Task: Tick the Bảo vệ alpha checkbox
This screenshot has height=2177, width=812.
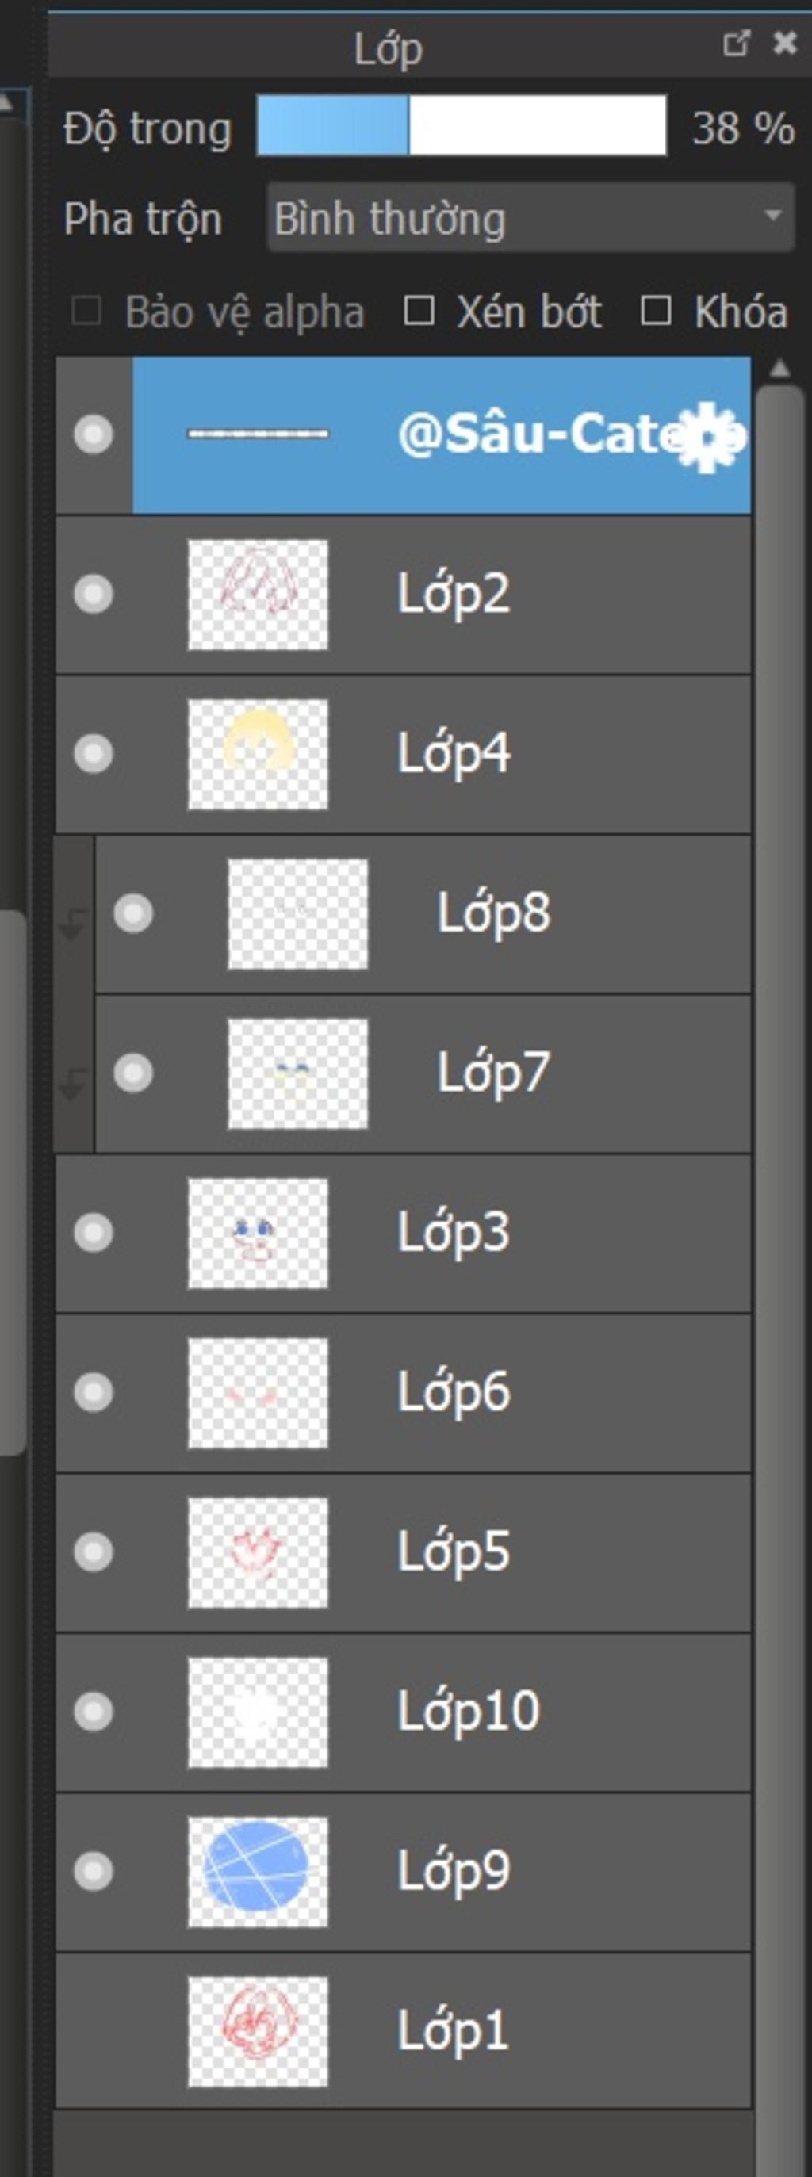Action: 86,311
